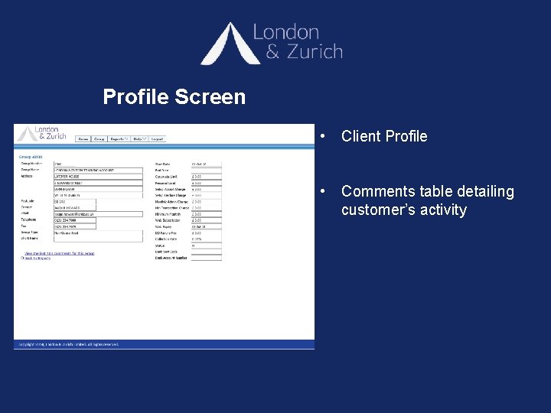Click the copyright footer text
Viewport: 551px width, 413px height.
pyautogui.click(x=69, y=344)
